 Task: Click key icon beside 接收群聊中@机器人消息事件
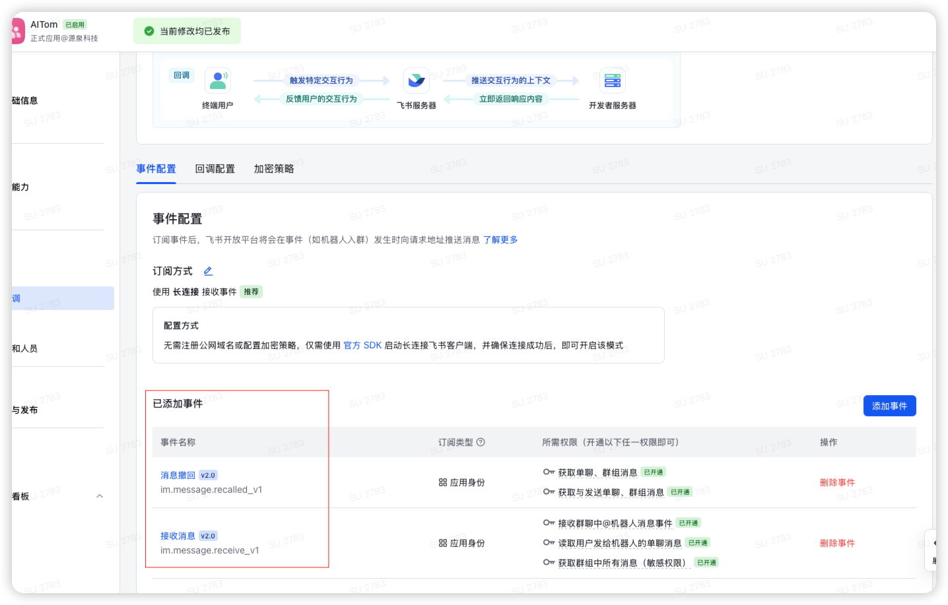pos(549,523)
